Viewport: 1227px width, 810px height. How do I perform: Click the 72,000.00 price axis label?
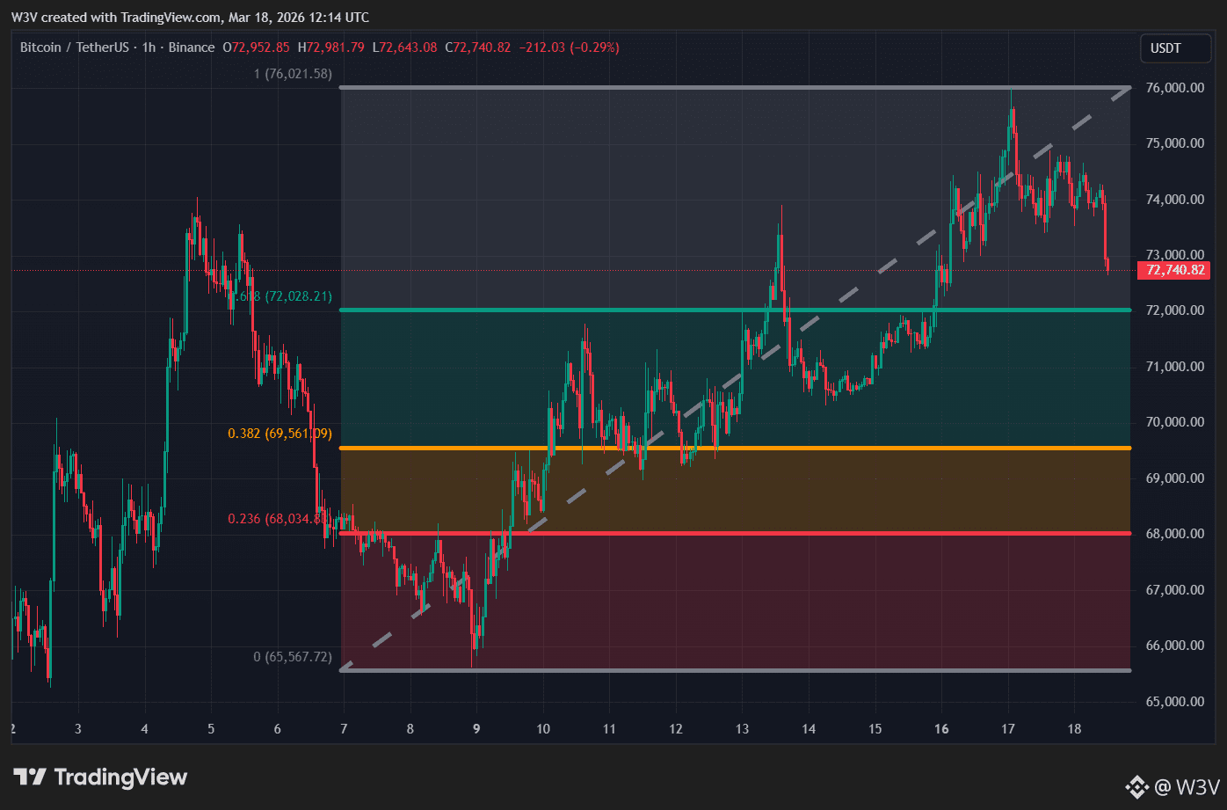(x=1173, y=310)
